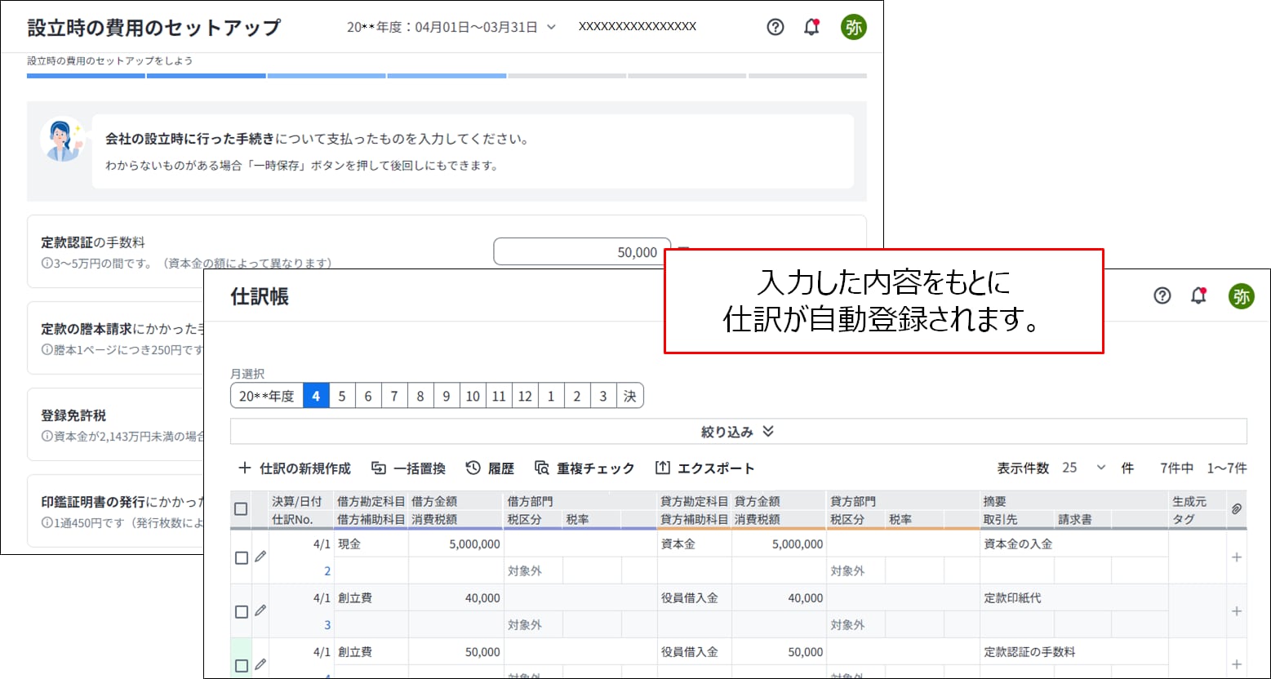Viewport: 1271px width, 679px height.
Task: Click pencil edit icon for 定款印紙代 entry
Action: (260, 610)
